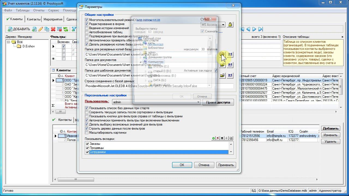
Task: Switch to the Контакты main tab
Action: click(34, 19)
